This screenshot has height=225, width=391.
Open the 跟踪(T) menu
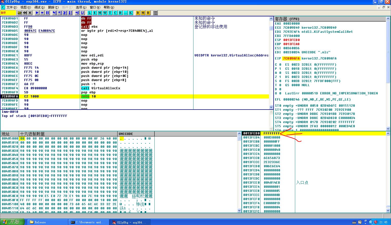click(x=53, y=7)
